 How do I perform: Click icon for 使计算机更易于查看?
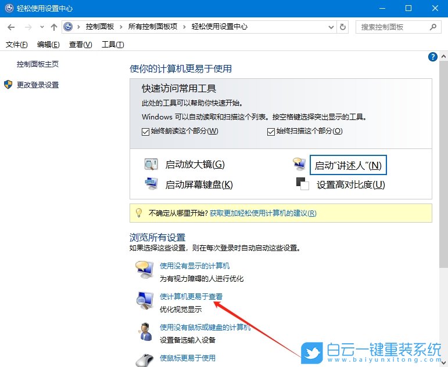pyautogui.click(x=145, y=300)
